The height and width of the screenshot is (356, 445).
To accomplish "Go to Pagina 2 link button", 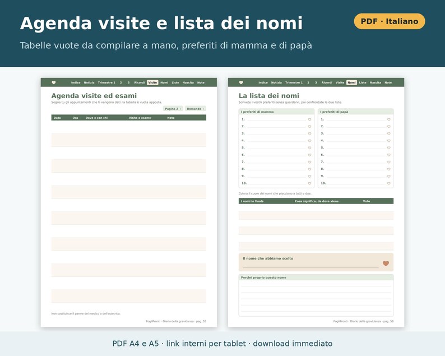I will click(173, 109).
